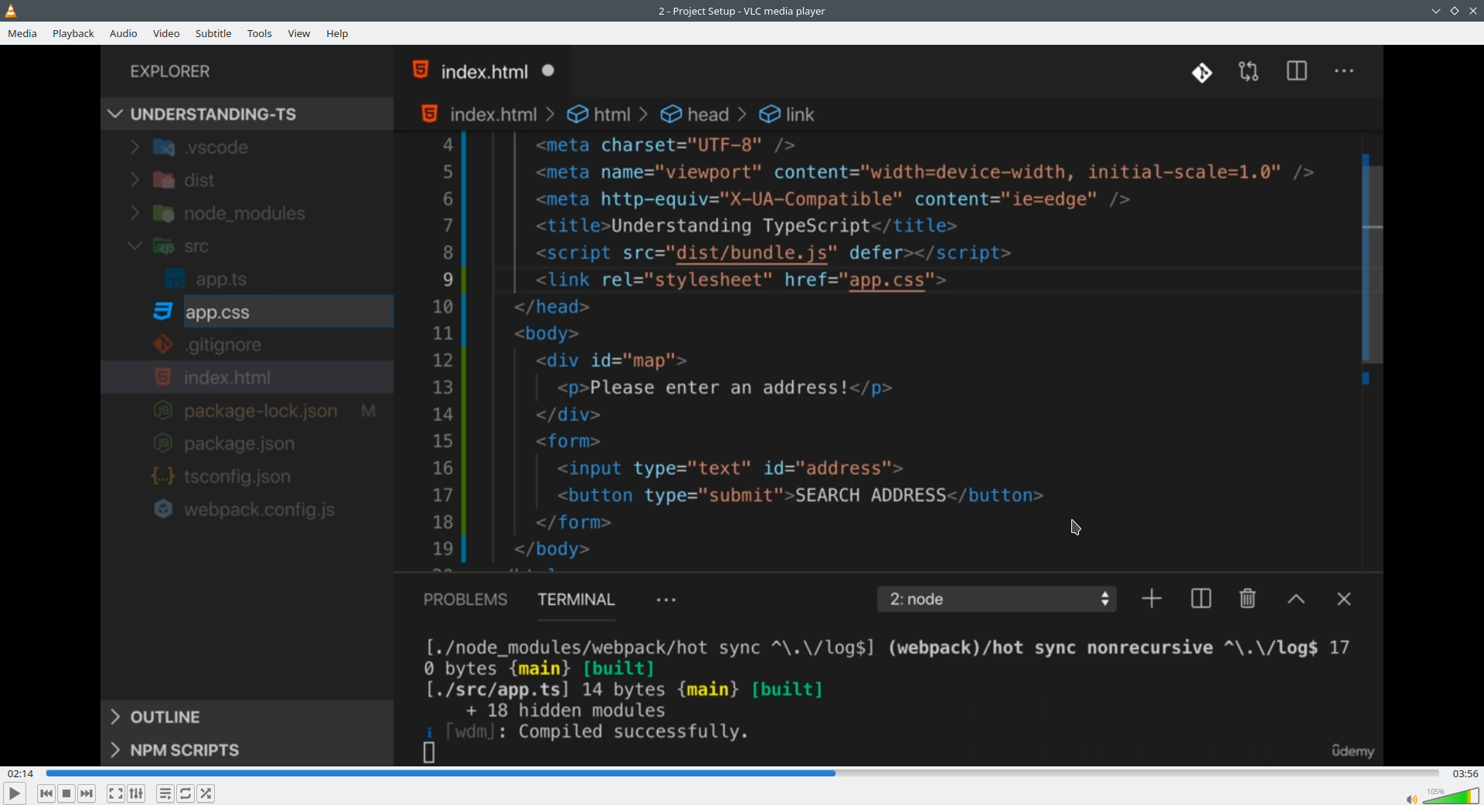Close the terminal panel with X
This screenshot has height=805, width=1484.
point(1344,600)
